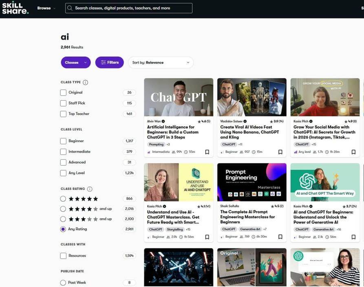Enable the Top Teacher filter checkbox

[x=63, y=114]
